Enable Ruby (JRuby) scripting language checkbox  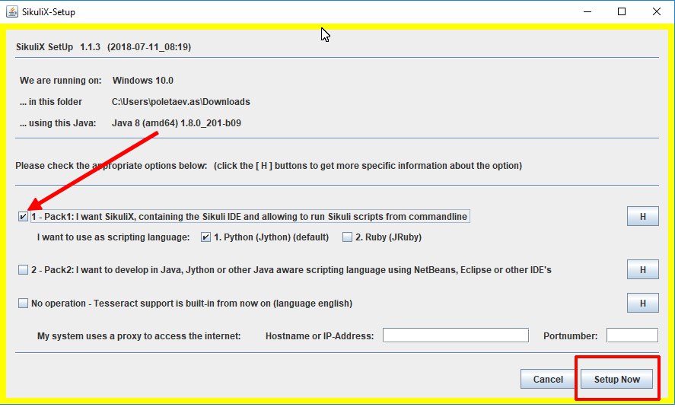tap(347, 237)
